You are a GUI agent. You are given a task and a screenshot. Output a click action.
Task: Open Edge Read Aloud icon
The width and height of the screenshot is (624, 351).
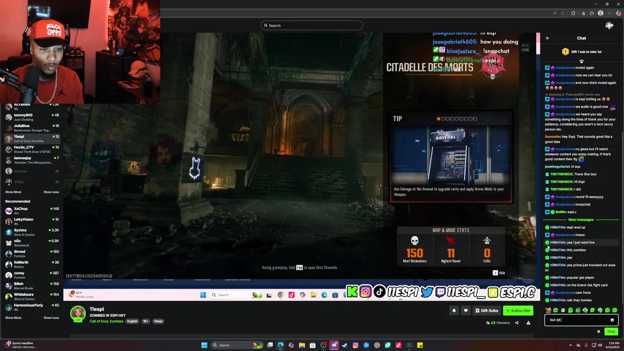click(x=555, y=13)
